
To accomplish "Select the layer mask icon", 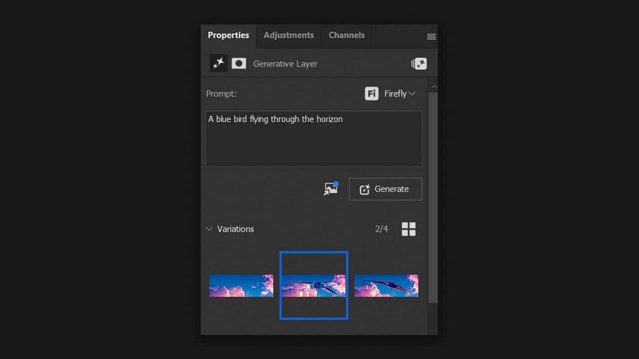I will tap(239, 63).
